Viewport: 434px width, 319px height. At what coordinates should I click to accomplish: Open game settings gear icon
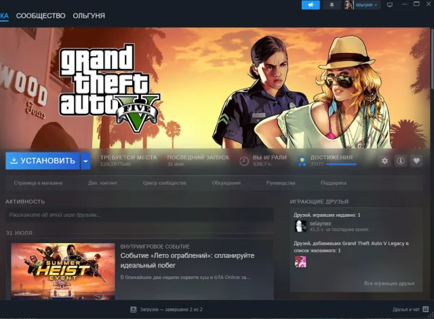[x=384, y=161]
